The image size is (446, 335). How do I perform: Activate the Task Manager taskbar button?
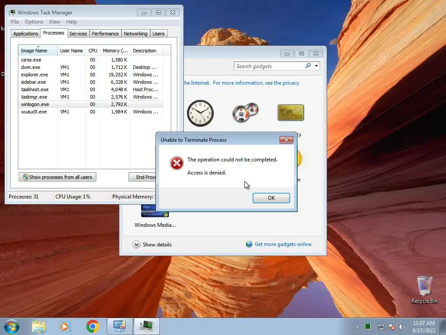[x=146, y=326]
